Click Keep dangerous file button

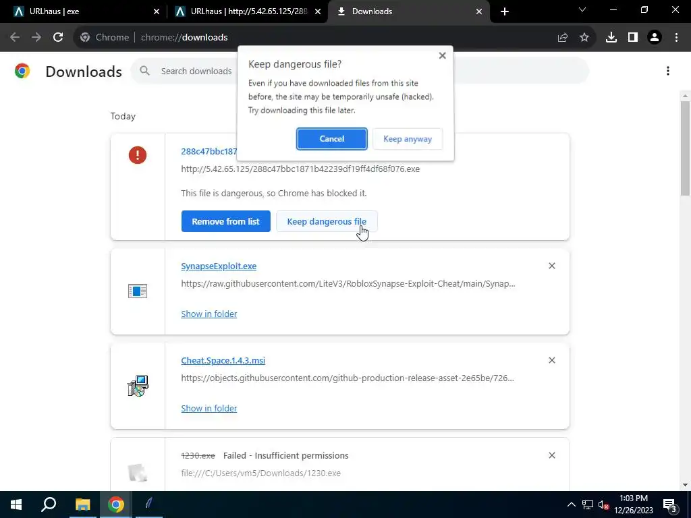[327, 221]
